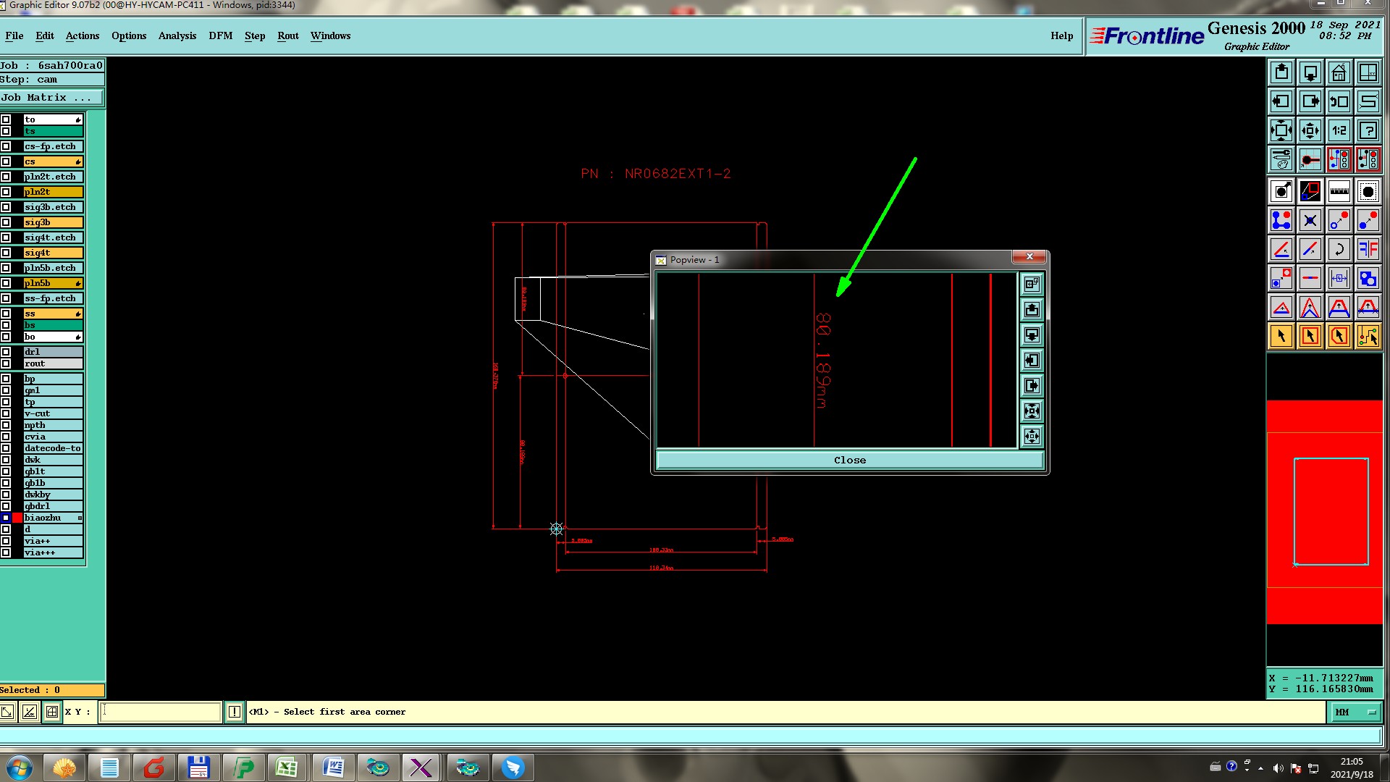Image resolution: width=1390 pixels, height=782 pixels.
Task: Select the measure ruler tool
Action: click(x=1339, y=191)
